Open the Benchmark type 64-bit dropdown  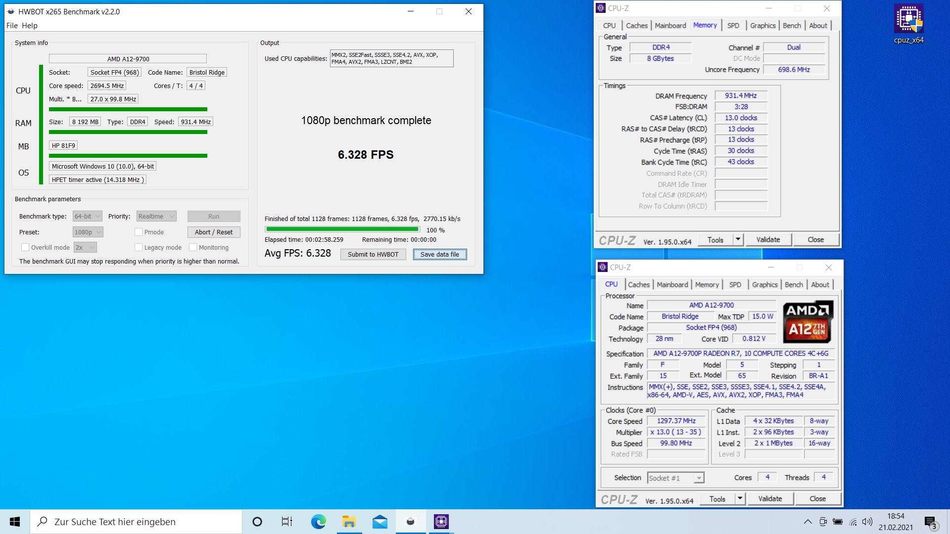click(87, 216)
